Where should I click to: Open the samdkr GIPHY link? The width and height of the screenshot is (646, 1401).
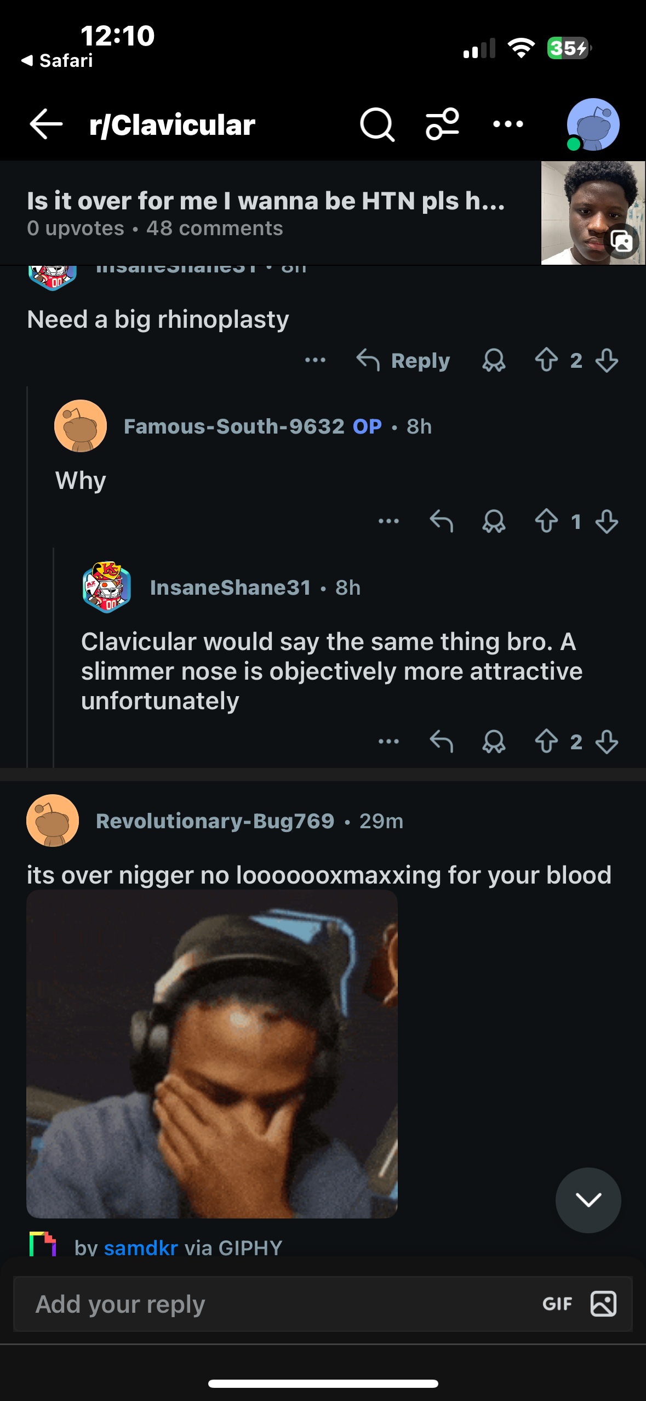(x=141, y=1248)
